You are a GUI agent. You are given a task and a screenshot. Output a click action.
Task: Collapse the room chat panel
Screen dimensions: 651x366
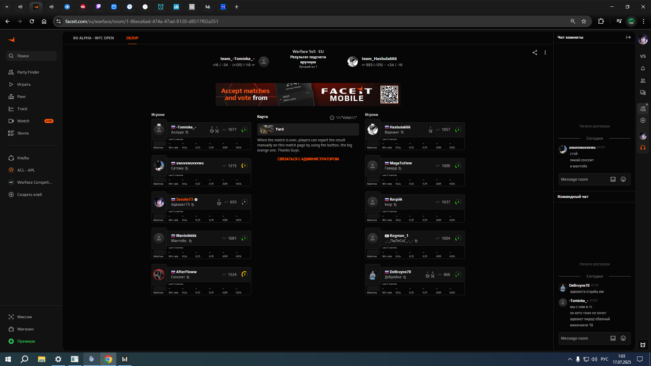click(x=628, y=37)
